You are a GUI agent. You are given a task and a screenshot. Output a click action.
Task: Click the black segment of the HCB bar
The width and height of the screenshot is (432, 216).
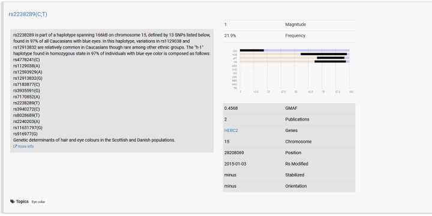[324, 54]
